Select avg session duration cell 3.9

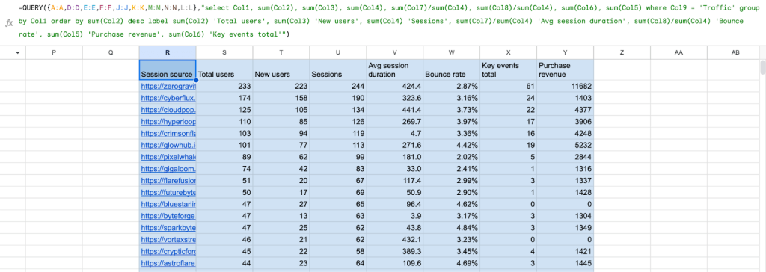(395, 216)
